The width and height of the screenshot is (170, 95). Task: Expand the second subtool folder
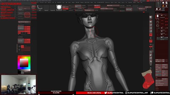coord(158,22)
